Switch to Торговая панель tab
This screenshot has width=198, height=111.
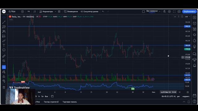click(x=70, y=102)
